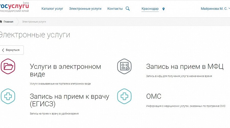230x128 pixels.
Task: Click the ID card icon for МФЦ appointment
Action: 124,66
